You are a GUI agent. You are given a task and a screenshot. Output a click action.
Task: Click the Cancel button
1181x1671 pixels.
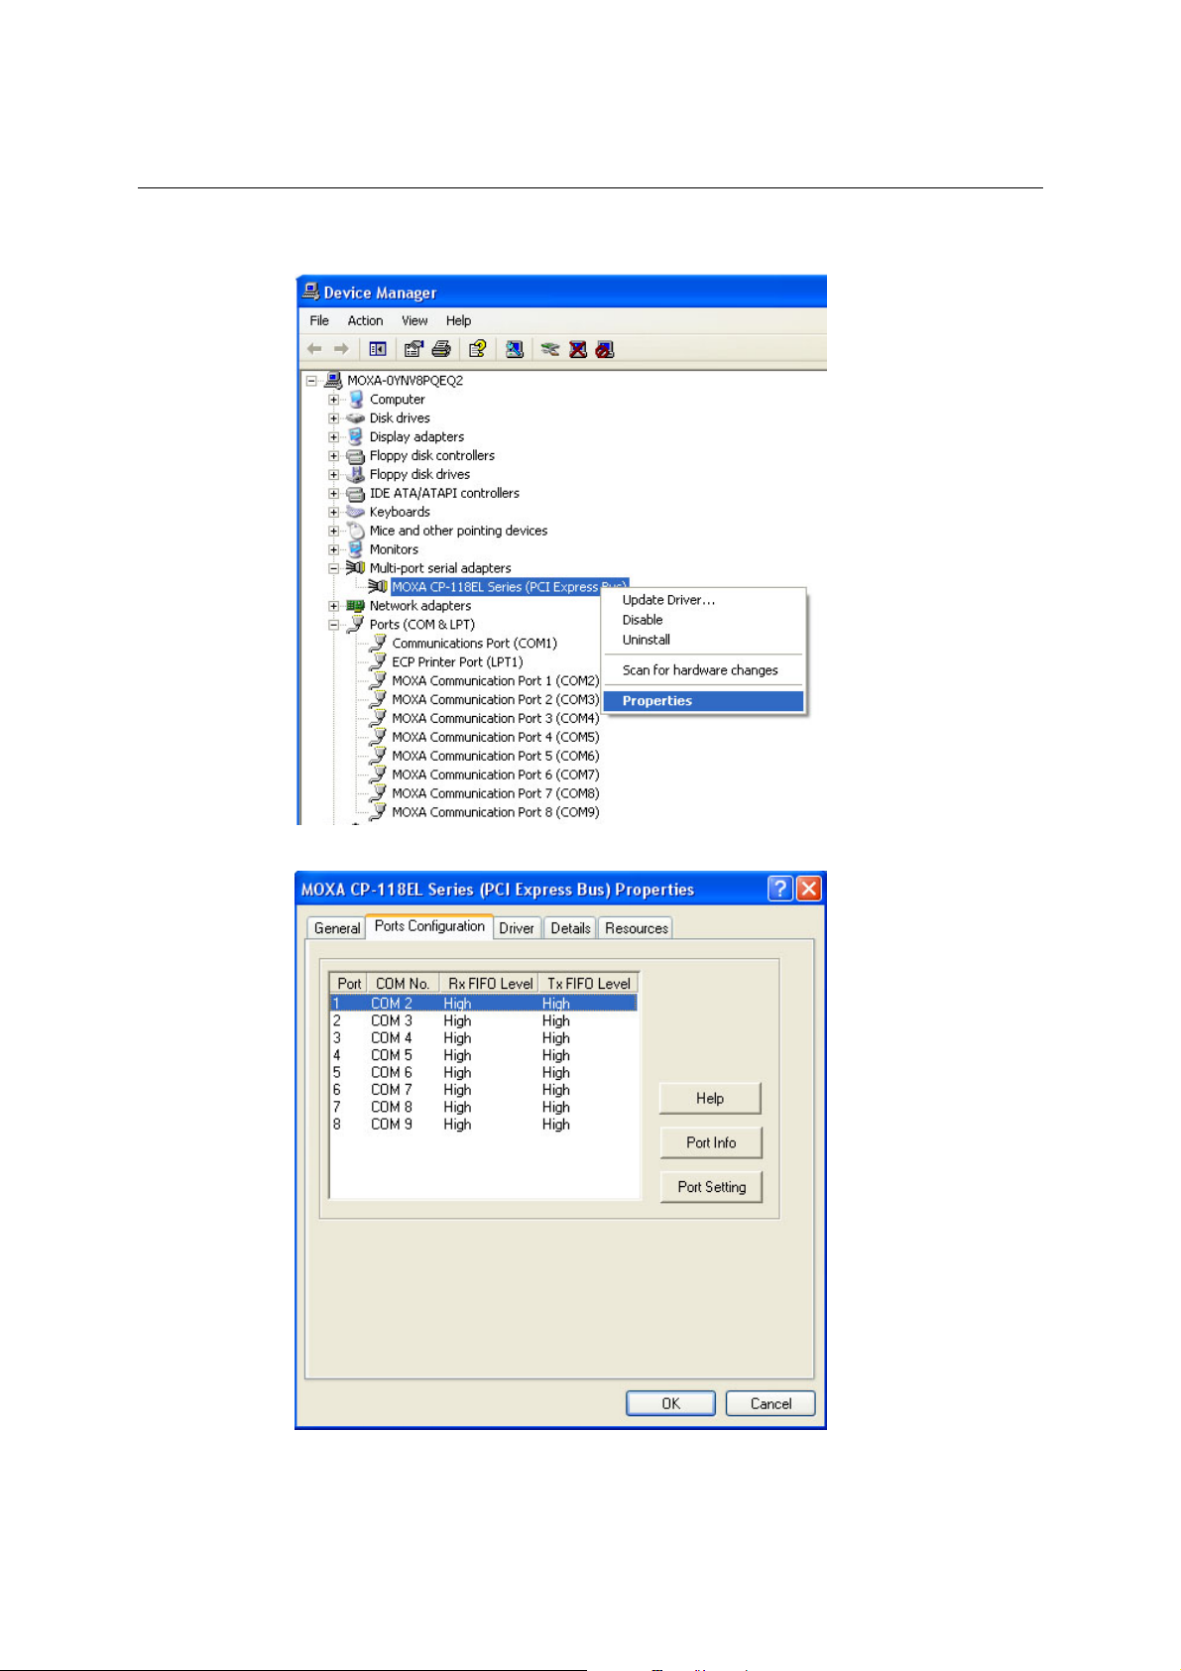click(770, 1403)
